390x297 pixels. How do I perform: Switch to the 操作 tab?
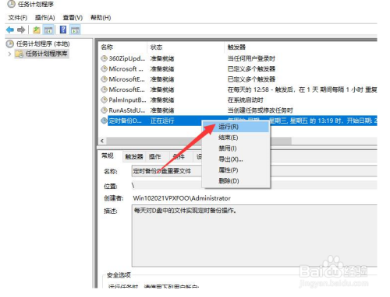pyautogui.click(x=155, y=156)
